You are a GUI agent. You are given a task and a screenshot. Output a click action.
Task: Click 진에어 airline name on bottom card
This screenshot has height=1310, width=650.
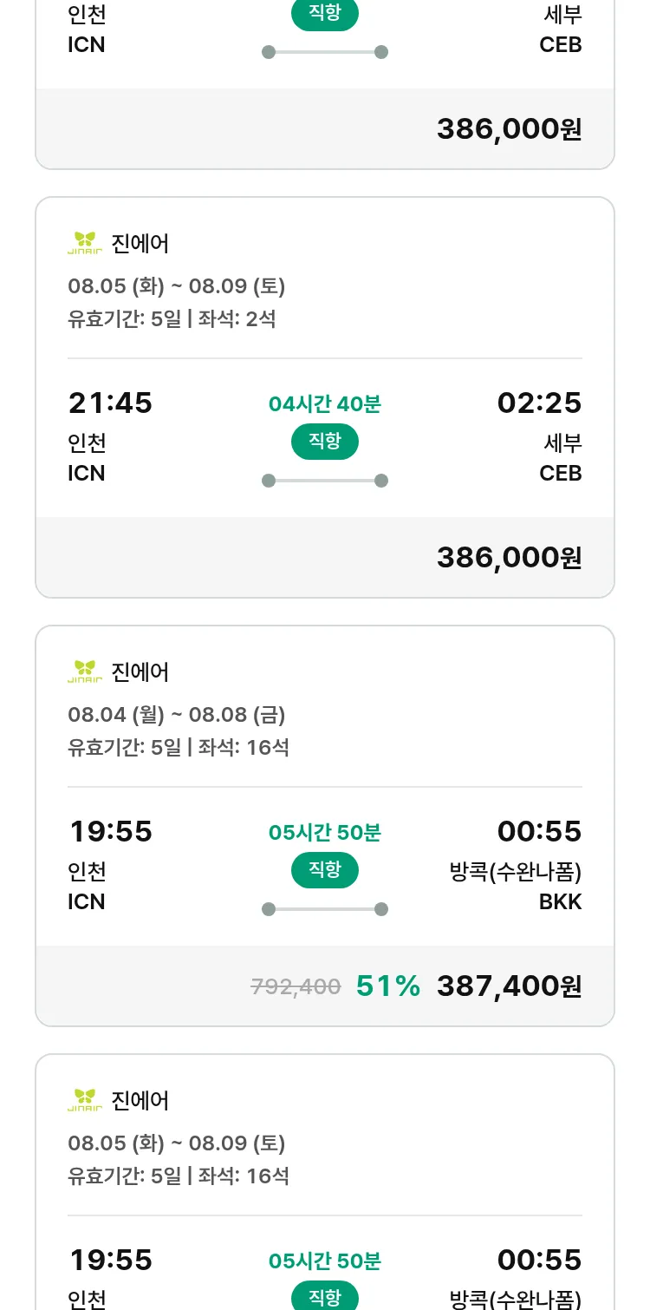pos(140,1100)
